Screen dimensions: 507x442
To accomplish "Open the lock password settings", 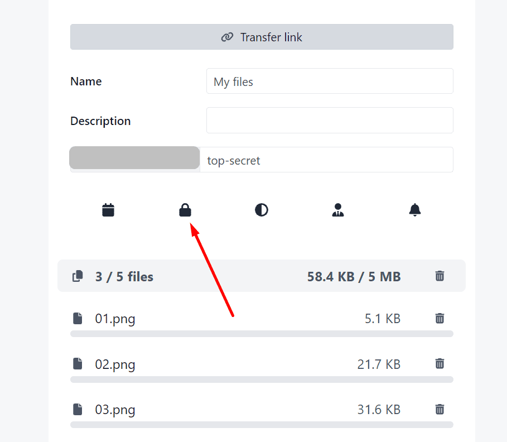I will (x=185, y=210).
